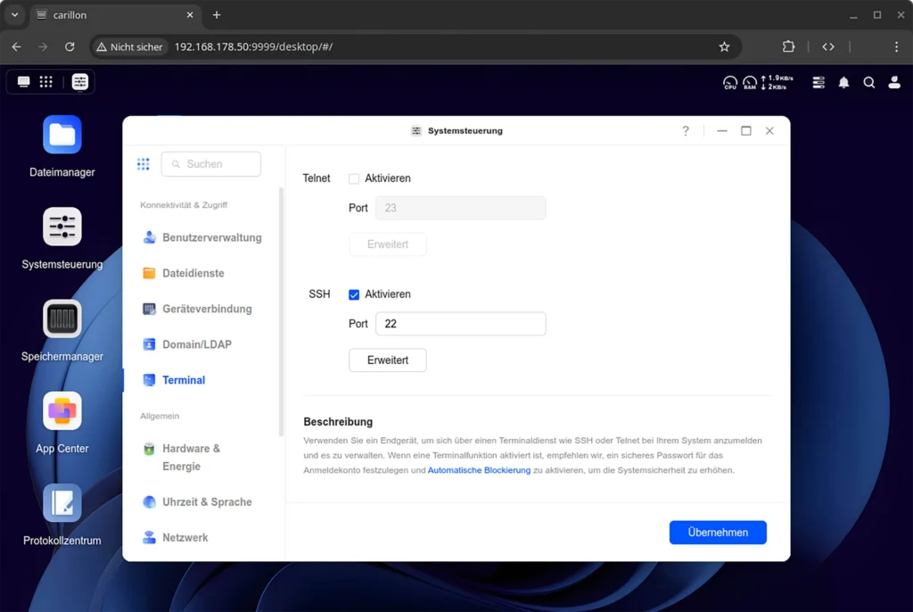Enable the Telnet Aktivieren checkbox
The width and height of the screenshot is (913, 612).
(x=354, y=178)
